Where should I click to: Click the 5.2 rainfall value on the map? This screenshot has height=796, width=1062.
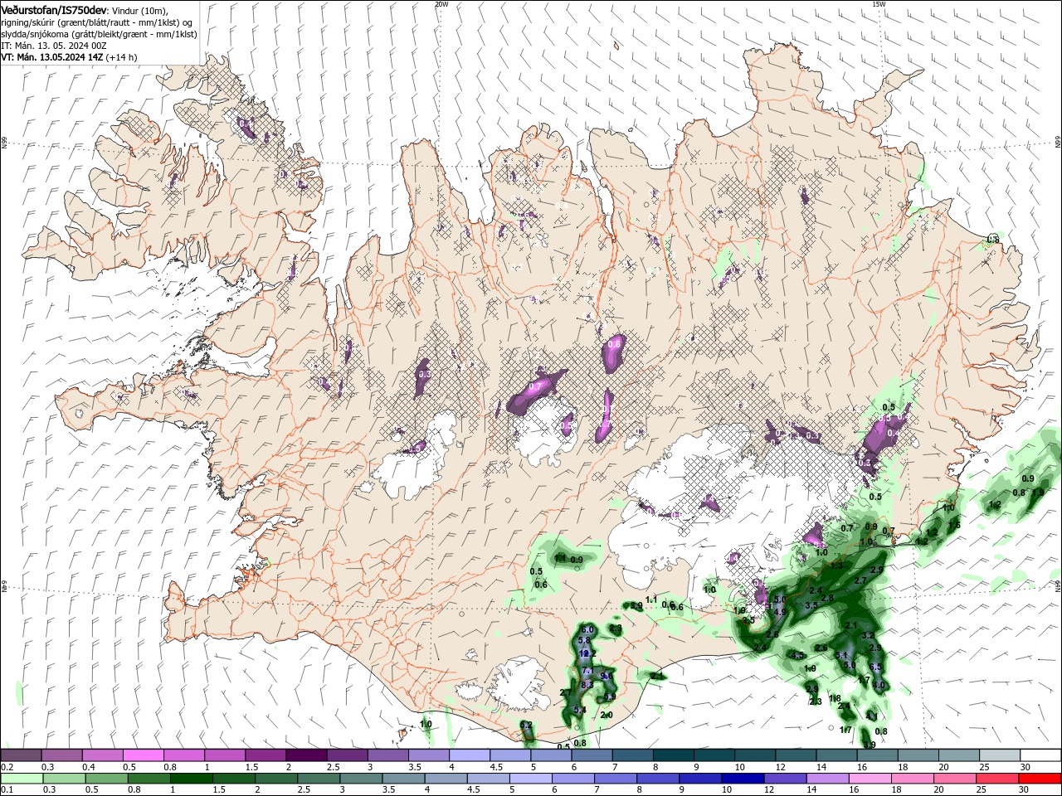(x=526, y=726)
